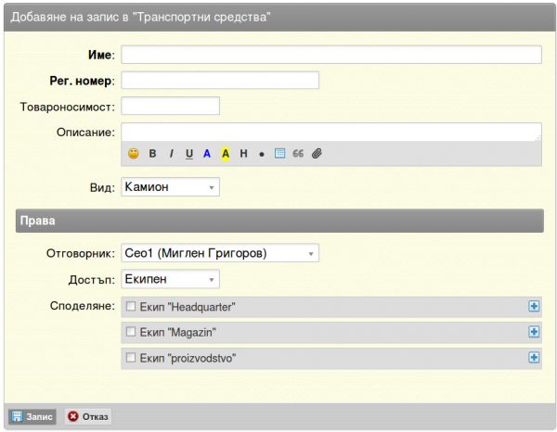Toggle bold text in description toolbar

[152, 154]
